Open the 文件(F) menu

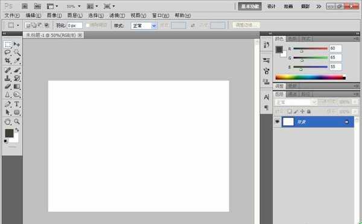pos(12,16)
